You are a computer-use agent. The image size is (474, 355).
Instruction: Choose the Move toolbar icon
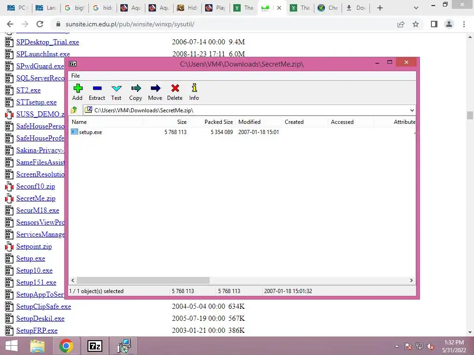tap(155, 92)
